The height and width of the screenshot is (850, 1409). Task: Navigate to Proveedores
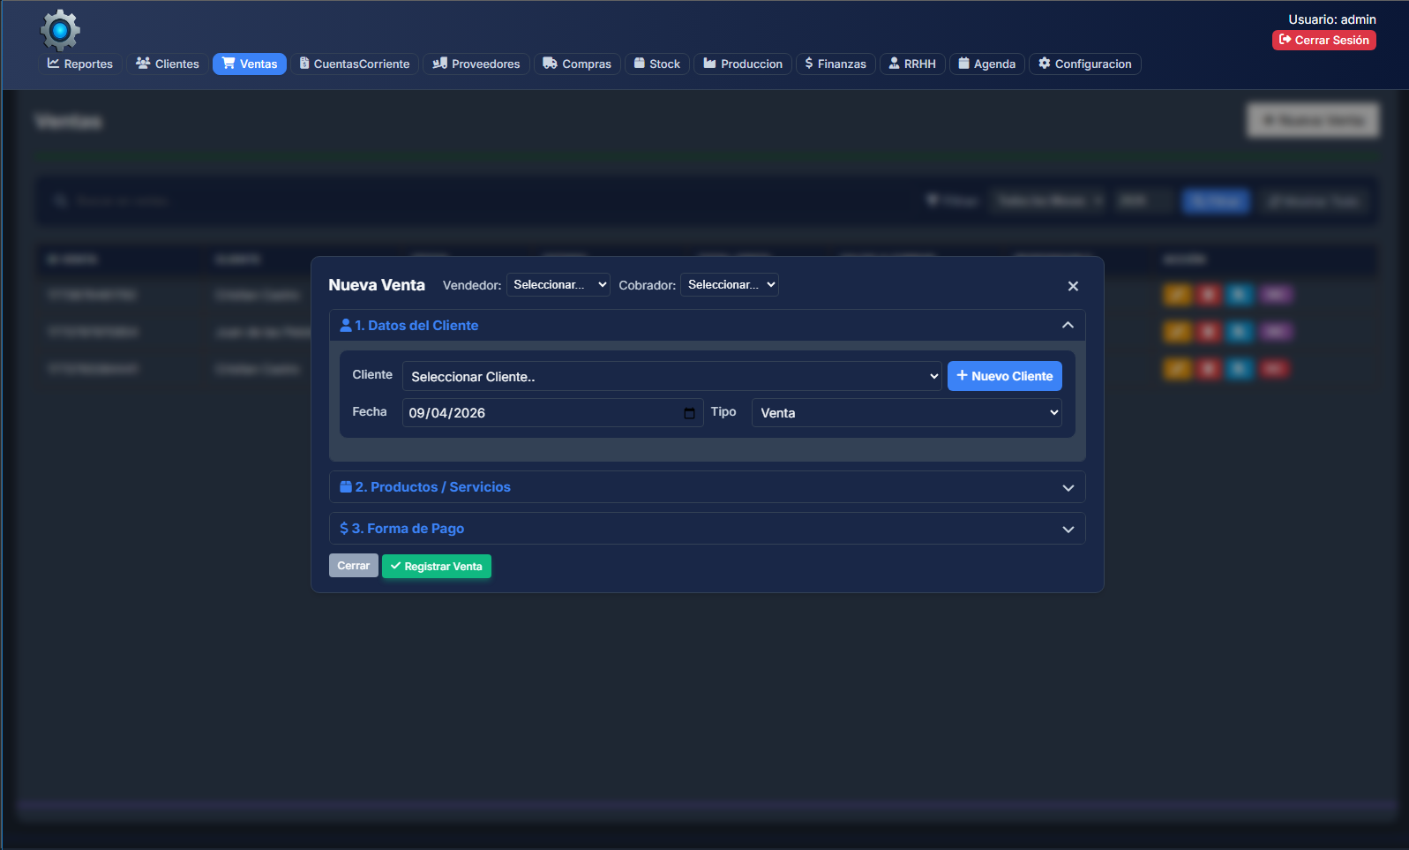tap(476, 64)
